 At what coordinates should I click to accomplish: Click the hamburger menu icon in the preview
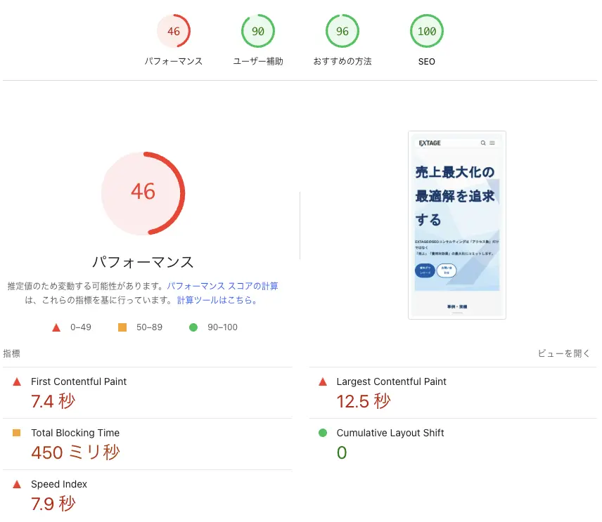pyautogui.click(x=492, y=143)
